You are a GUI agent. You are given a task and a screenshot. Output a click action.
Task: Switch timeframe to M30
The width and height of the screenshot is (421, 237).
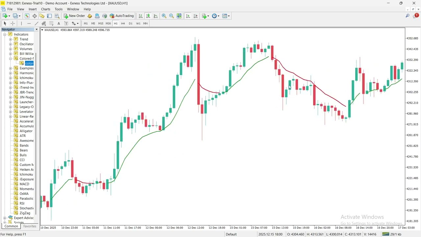click(108, 23)
